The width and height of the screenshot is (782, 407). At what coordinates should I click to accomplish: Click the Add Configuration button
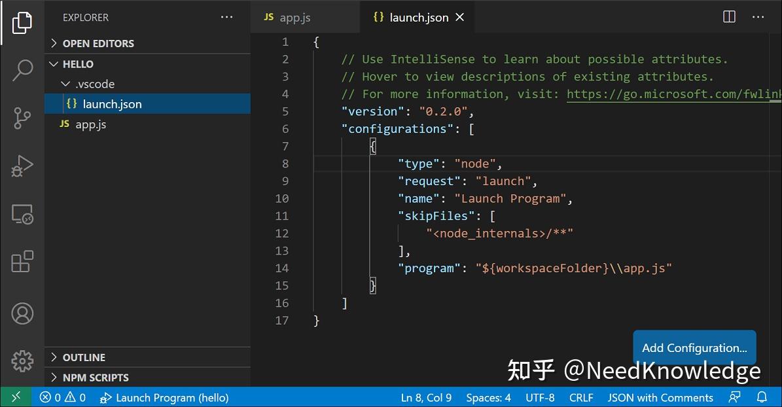694,347
